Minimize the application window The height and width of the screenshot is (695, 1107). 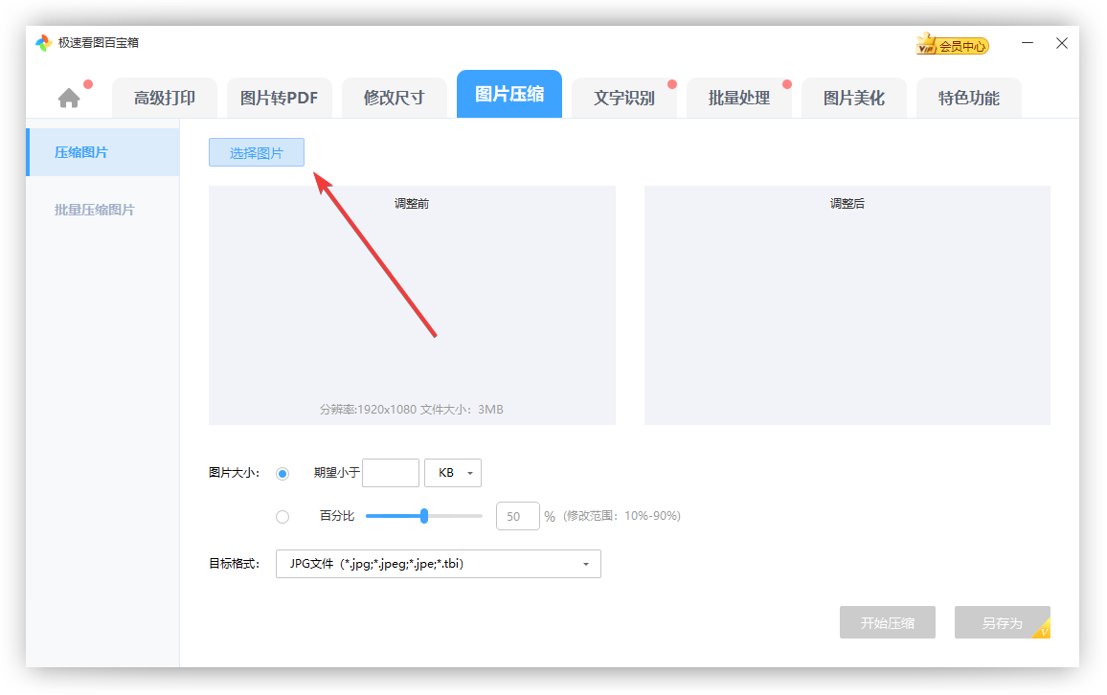1028,43
